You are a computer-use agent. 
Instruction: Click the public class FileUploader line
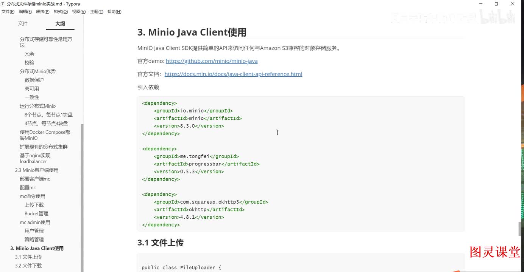(181, 268)
